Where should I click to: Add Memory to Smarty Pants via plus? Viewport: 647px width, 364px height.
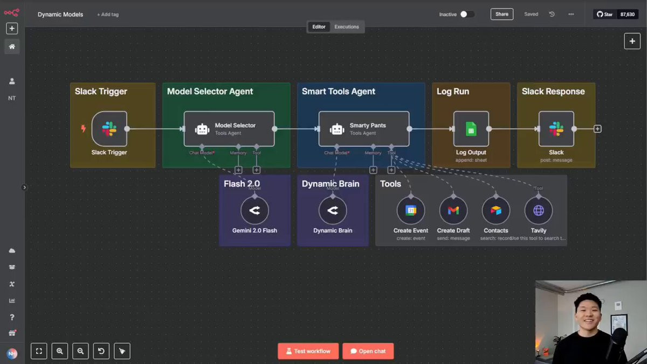tap(373, 170)
